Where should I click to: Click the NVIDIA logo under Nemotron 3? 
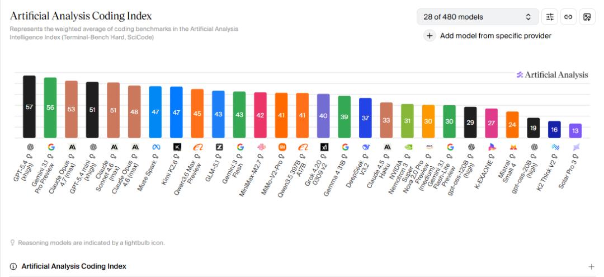pyautogui.click(x=408, y=147)
